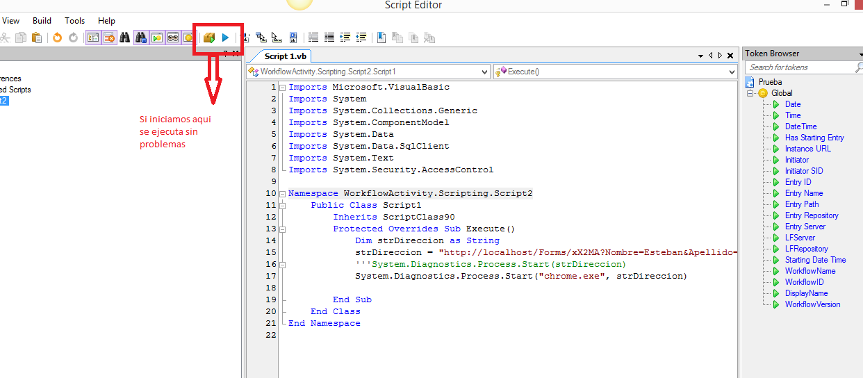
Task: Collapse the Imports region at line 1
Action: pos(282,88)
